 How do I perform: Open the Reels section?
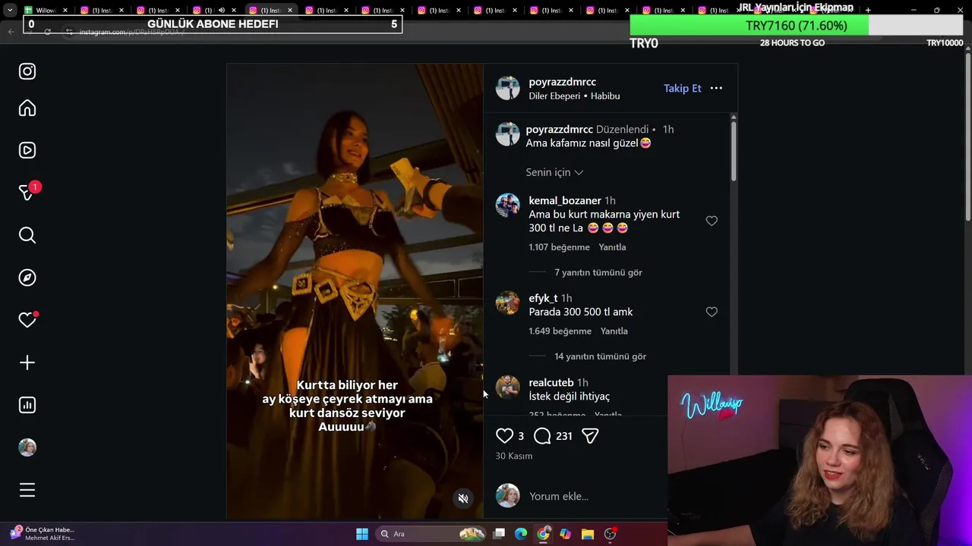pyautogui.click(x=27, y=150)
